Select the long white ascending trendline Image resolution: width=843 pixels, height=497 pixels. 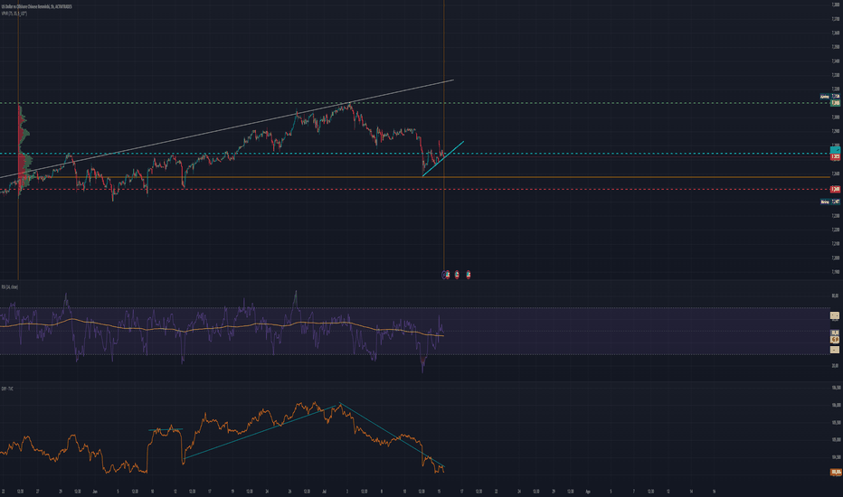(226, 128)
